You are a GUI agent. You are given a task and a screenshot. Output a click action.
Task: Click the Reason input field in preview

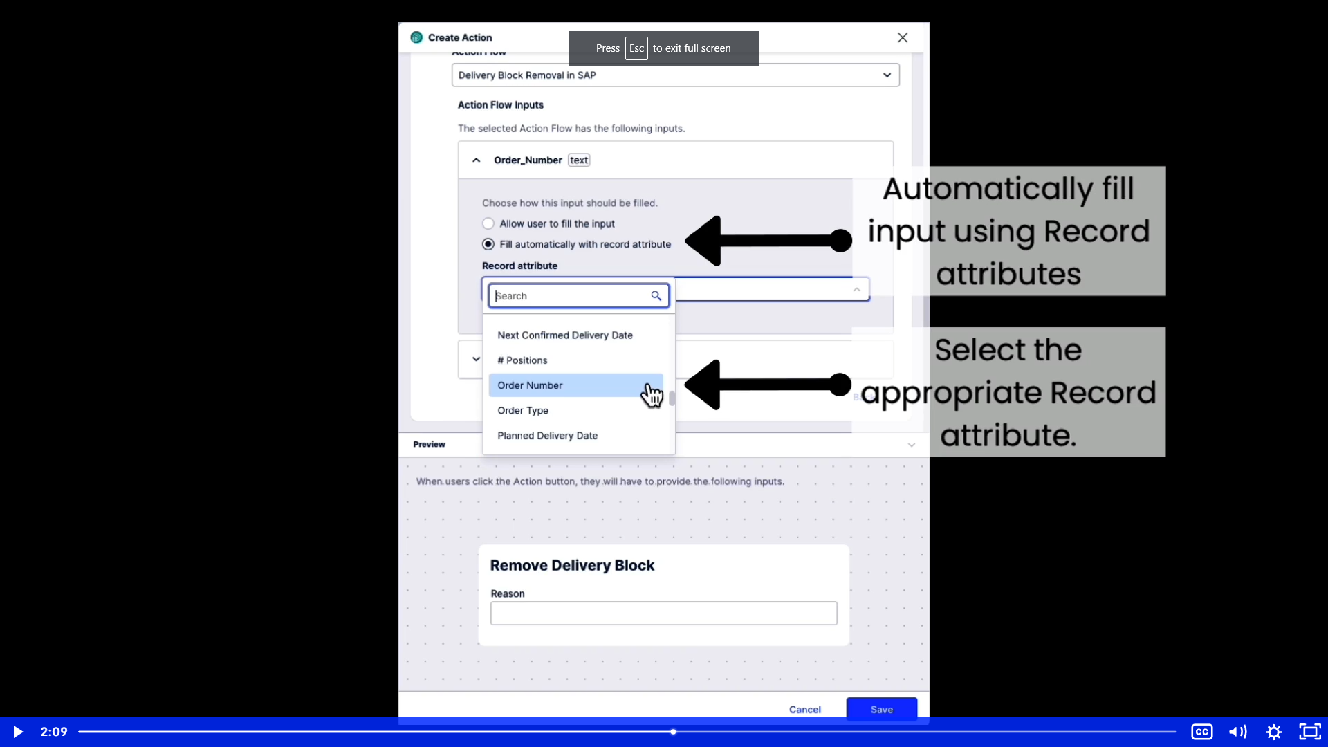[x=663, y=612]
